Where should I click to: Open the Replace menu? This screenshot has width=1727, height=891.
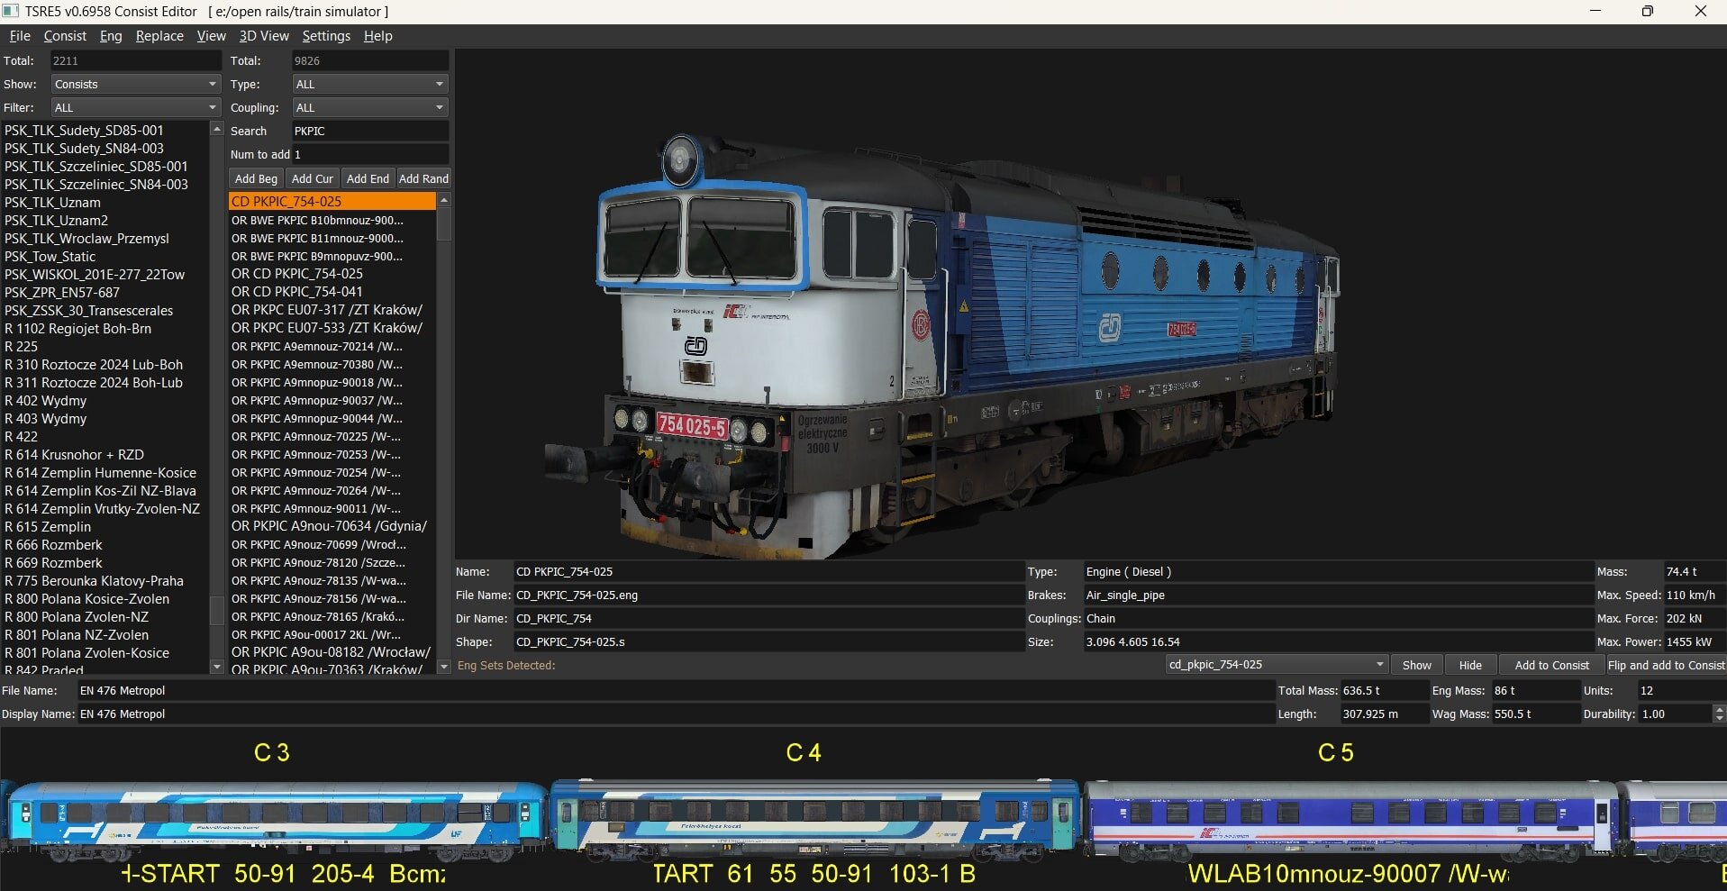159,36
